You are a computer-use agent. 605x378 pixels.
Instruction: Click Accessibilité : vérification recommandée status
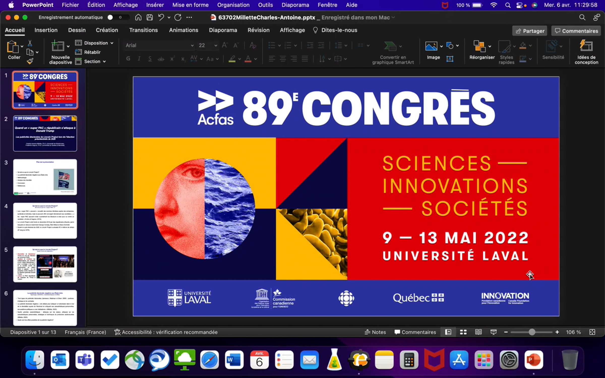166,332
